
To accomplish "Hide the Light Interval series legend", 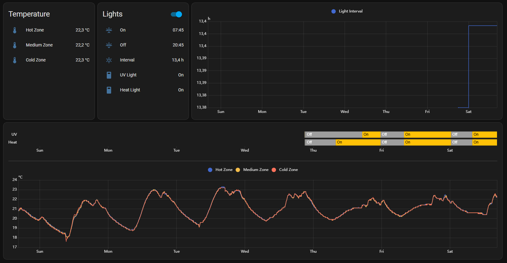I will coord(347,11).
